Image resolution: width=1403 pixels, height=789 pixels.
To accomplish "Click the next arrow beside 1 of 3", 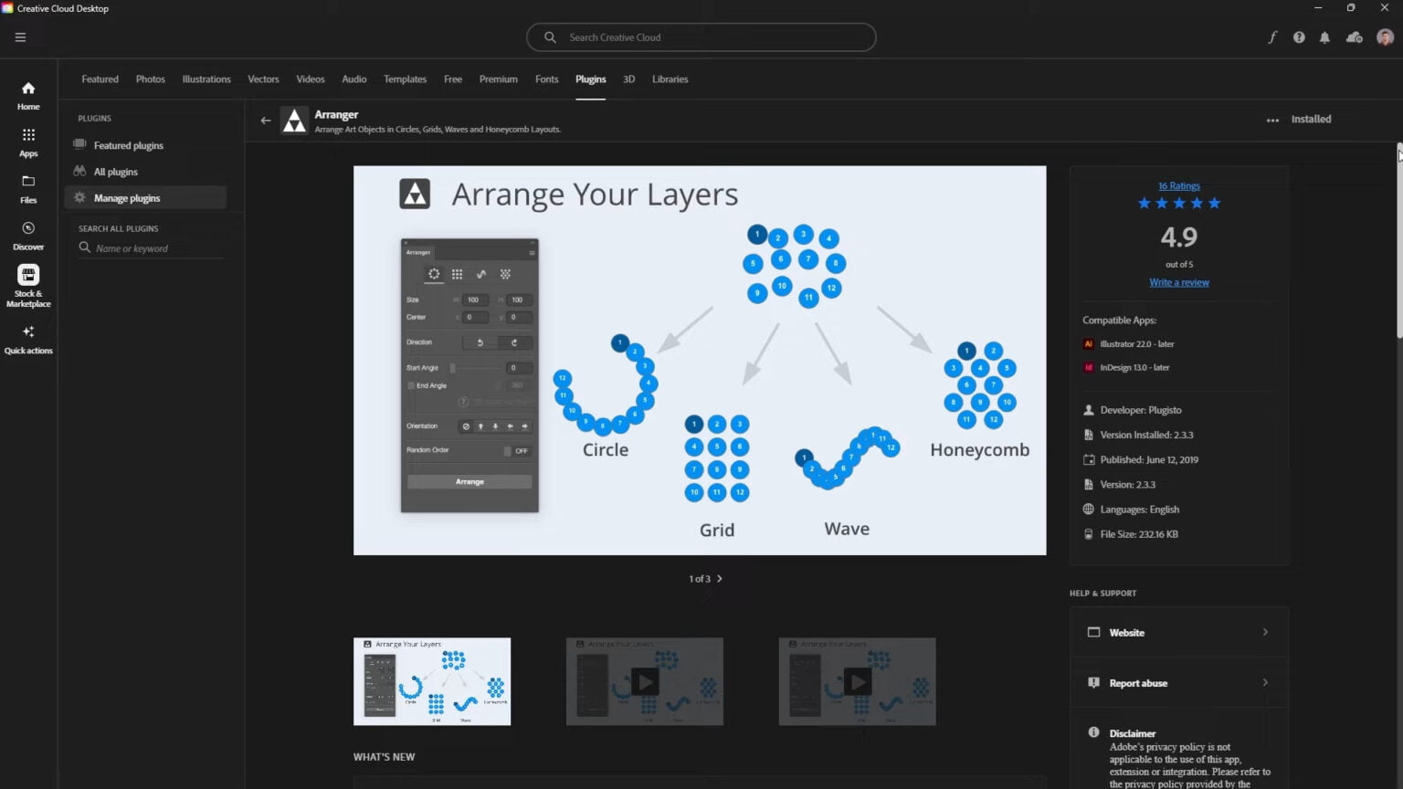I will 720,578.
